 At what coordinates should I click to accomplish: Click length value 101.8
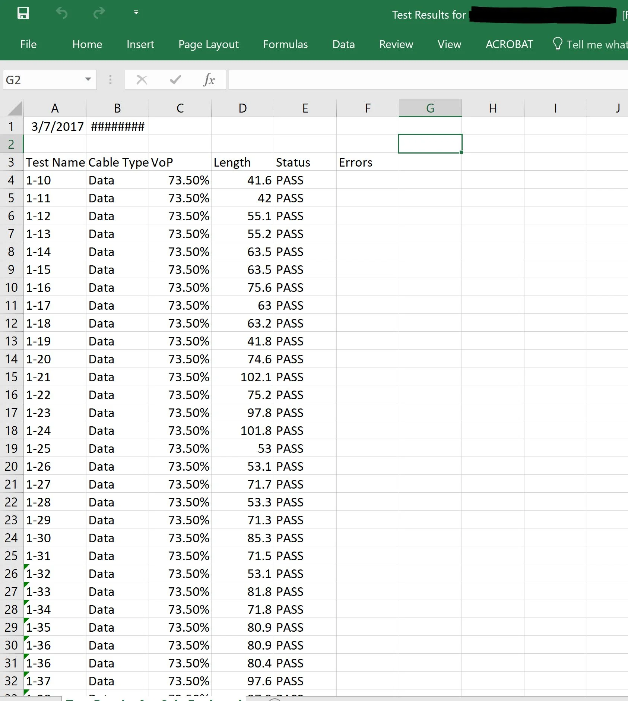pyautogui.click(x=242, y=430)
